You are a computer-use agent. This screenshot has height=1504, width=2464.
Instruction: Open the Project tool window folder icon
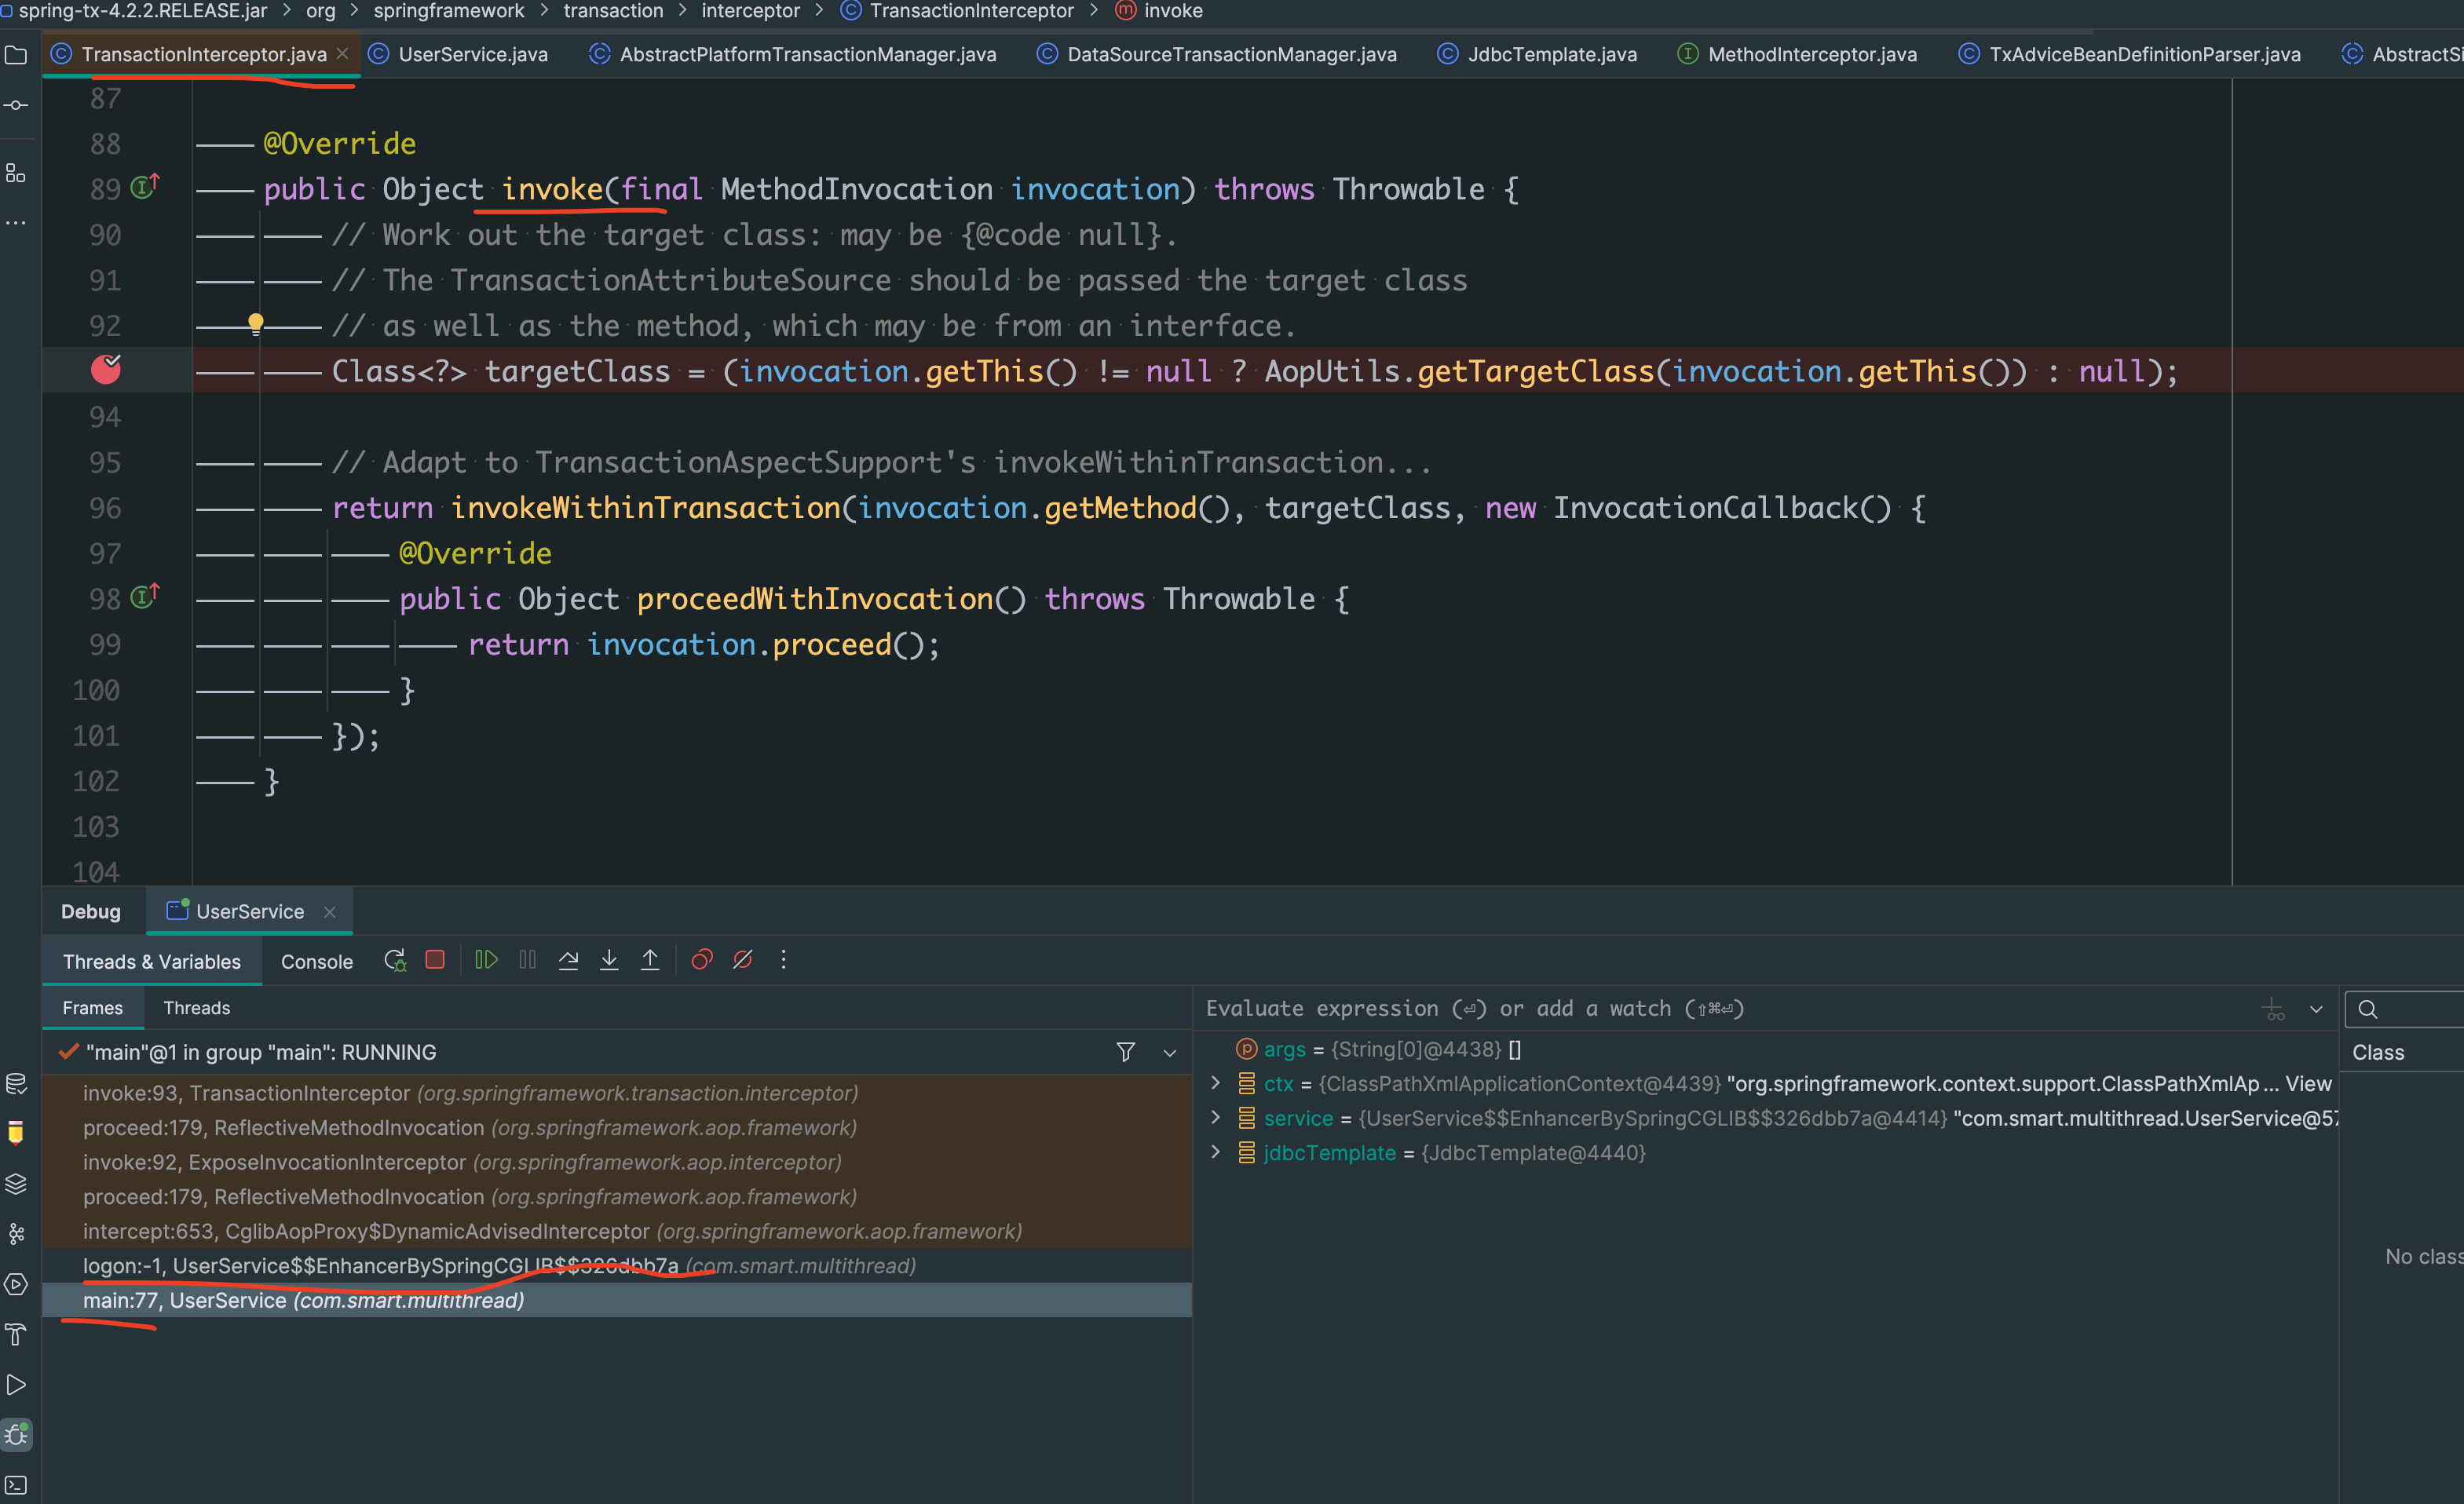click(16, 55)
